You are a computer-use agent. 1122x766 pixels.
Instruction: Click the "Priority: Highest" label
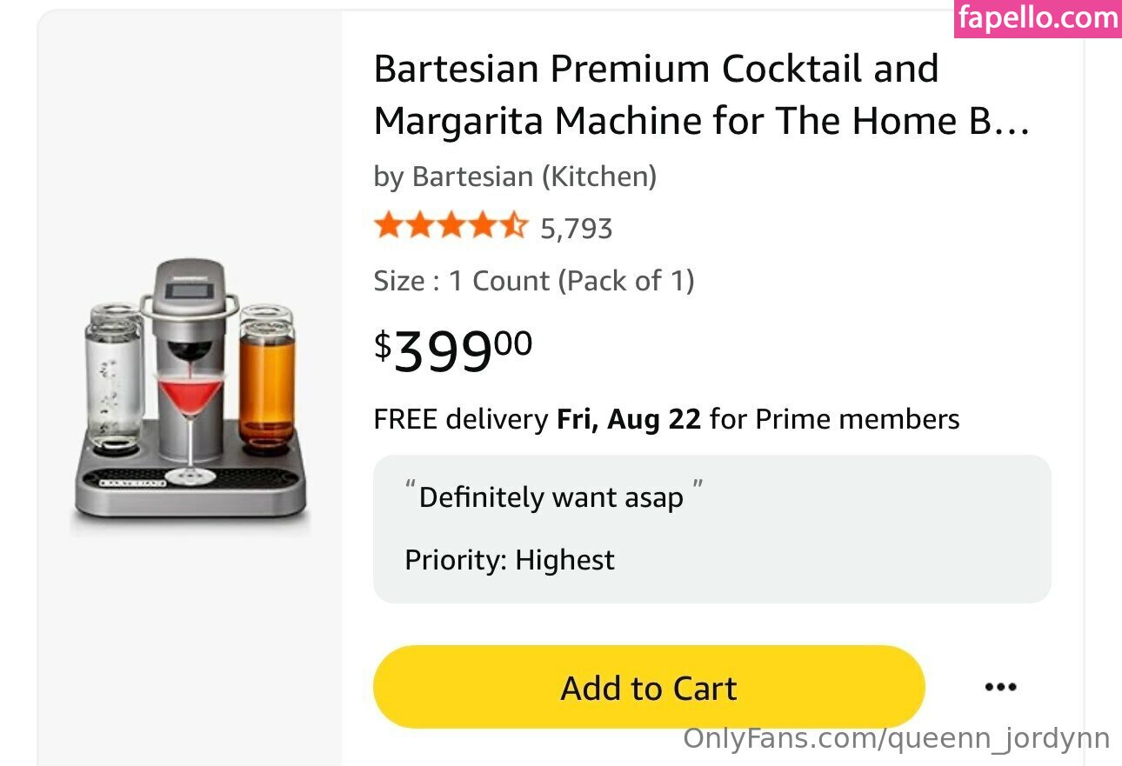point(510,560)
